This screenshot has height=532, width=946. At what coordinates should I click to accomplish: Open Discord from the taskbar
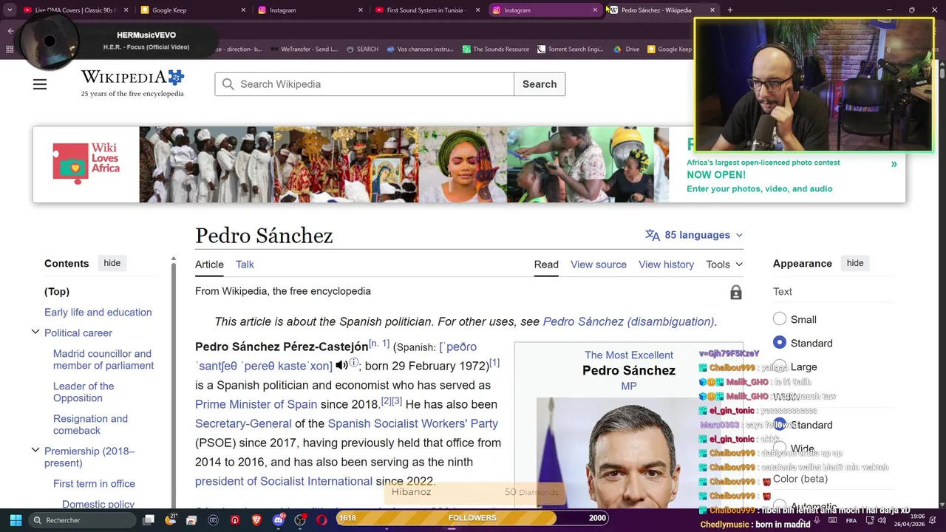(278, 520)
